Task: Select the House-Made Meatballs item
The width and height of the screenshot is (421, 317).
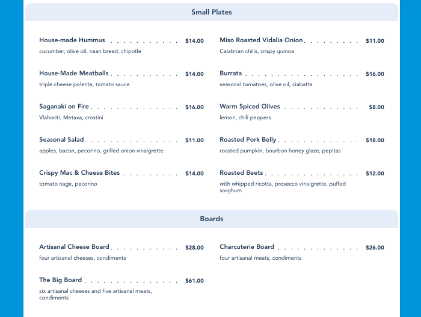Action: pos(74,74)
